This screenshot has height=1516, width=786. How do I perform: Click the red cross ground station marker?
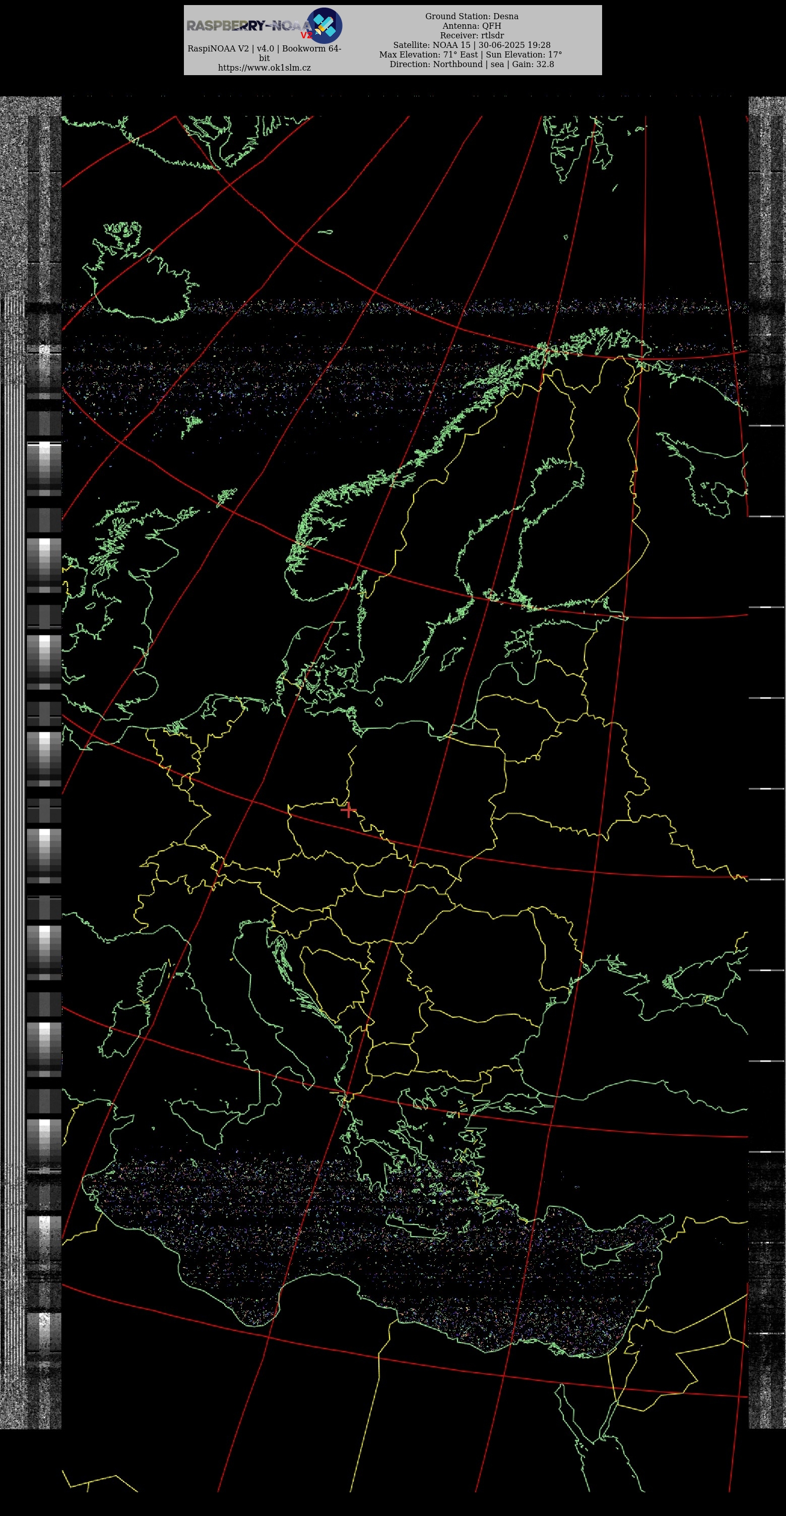[x=348, y=810]
